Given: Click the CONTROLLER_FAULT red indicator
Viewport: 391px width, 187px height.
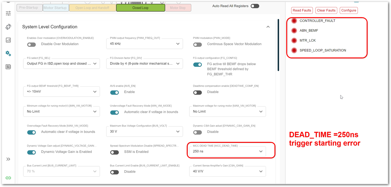Looking at the screenshot, I should [294, 21].
